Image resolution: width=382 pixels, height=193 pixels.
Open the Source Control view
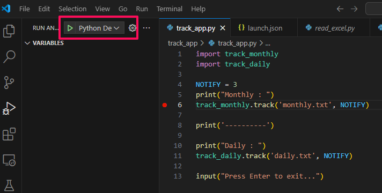click(9, 83)
